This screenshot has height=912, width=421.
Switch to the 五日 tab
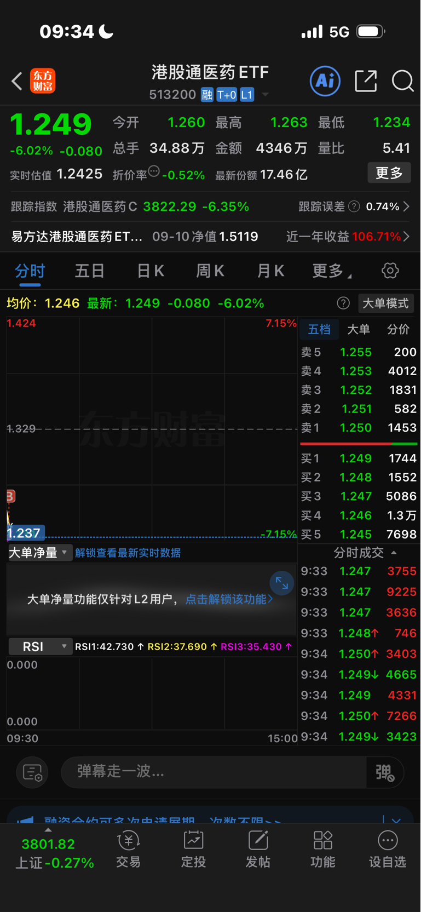(90, 271)
